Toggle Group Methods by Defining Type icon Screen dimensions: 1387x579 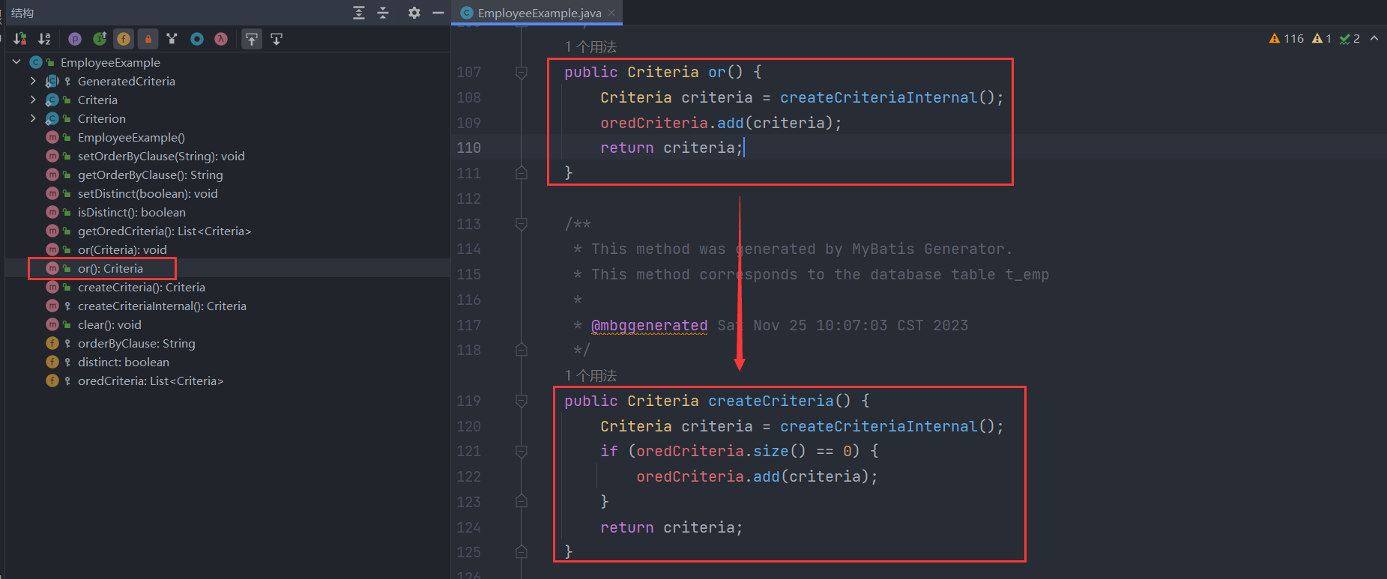(172, 39)
